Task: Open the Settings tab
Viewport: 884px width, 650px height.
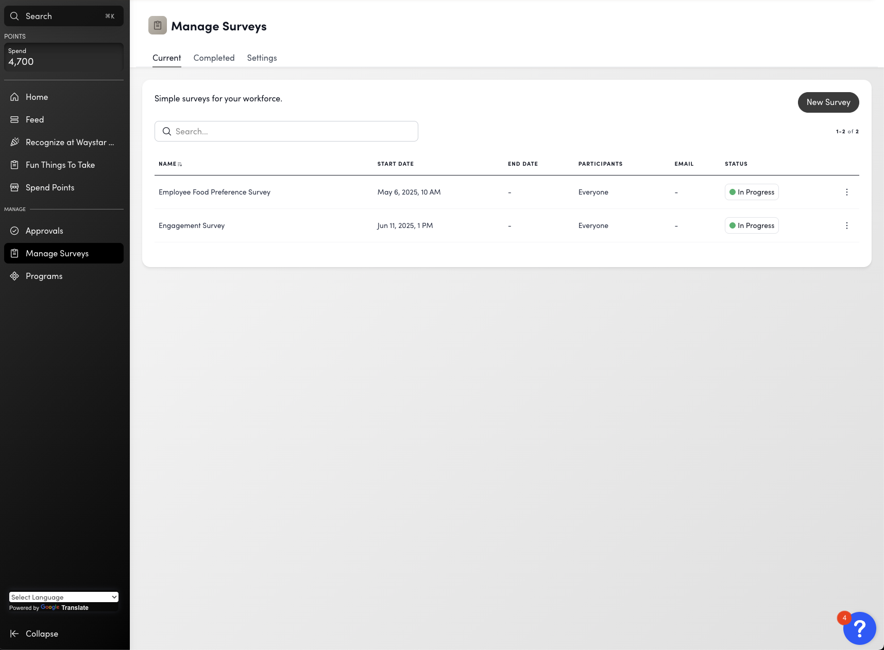Action: point(262,58)
